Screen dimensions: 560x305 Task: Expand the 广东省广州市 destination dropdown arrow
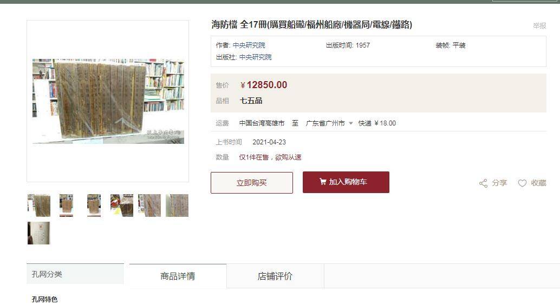[x=351, y=123]
